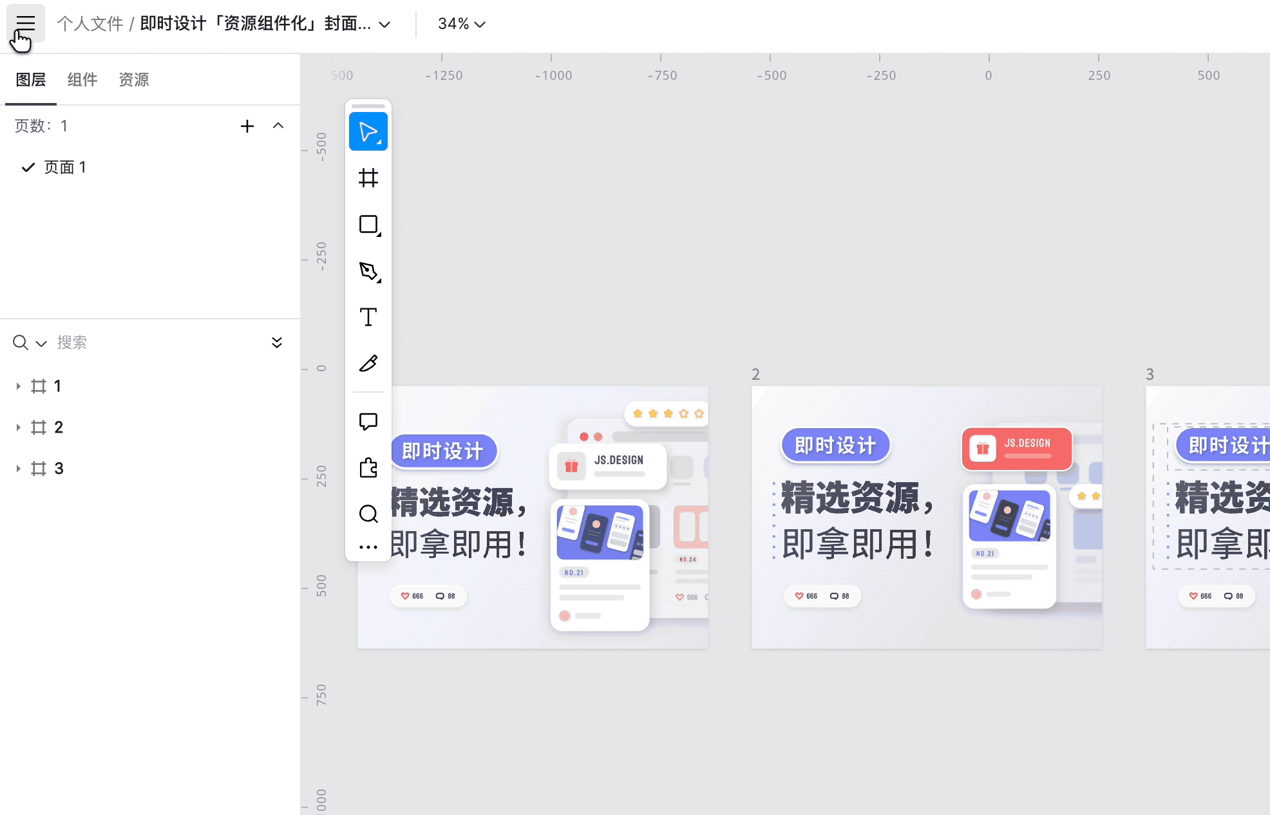The image size is (1270, 815).
Task: Select the Pencil tool
Action: tap(368, 364)
